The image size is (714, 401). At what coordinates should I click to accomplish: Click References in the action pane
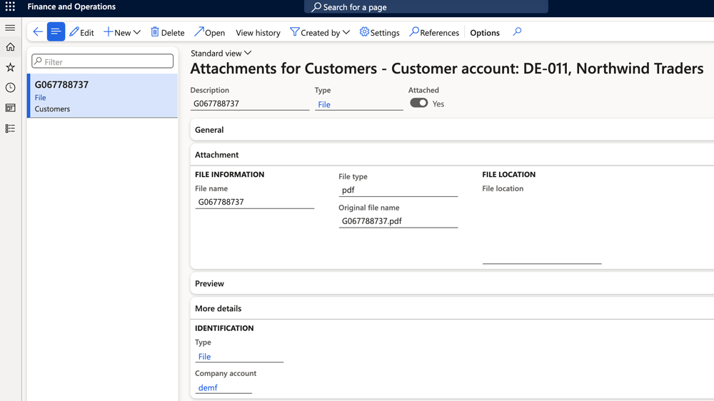coord(434,32)
